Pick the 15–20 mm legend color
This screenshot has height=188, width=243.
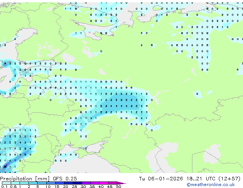[60, 183]
